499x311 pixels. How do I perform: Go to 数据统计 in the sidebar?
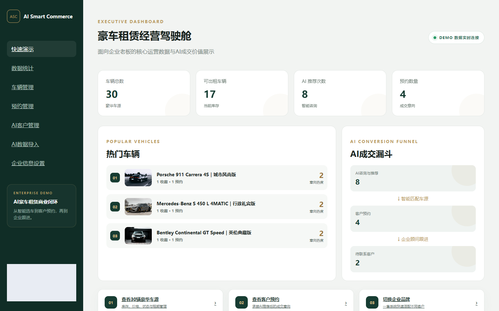click(x=42, y=68)
